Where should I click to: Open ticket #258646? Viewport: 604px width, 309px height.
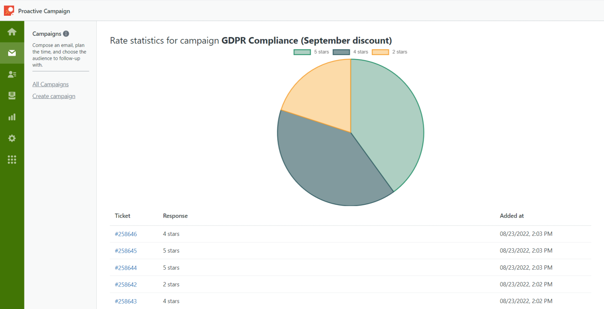pyautogui.click(x=126, y=233)
